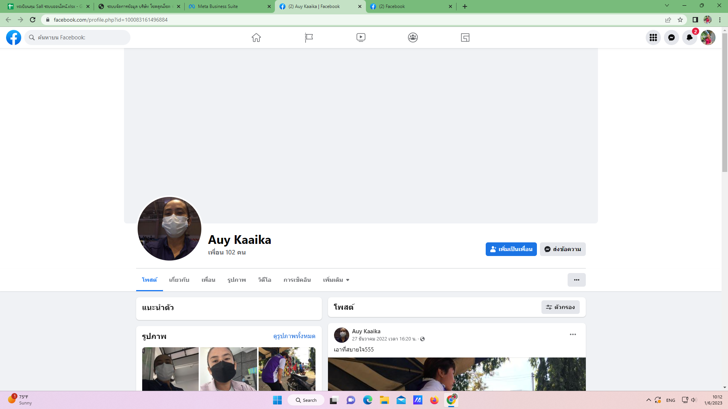Open Facebook Home feed icon
Viewport: 728px width, 409px height.
point(256,37)
